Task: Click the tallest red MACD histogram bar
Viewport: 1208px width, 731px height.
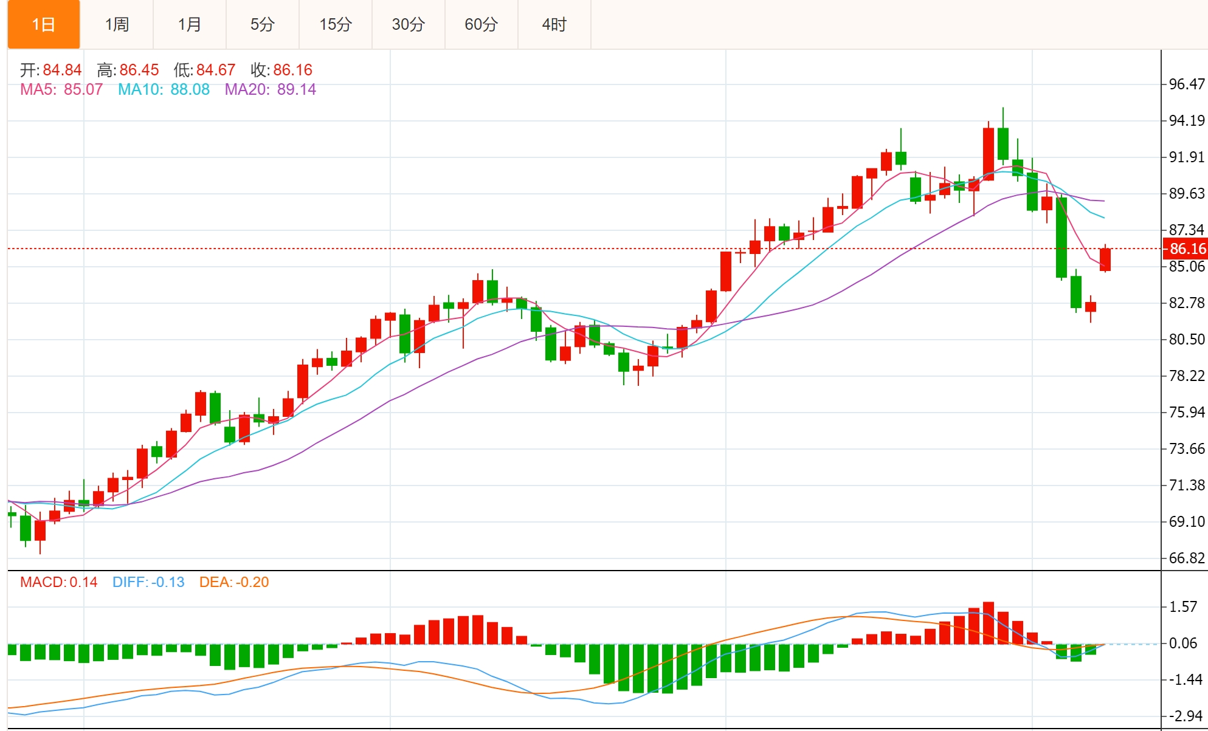Action: click(x=989, y=623)
